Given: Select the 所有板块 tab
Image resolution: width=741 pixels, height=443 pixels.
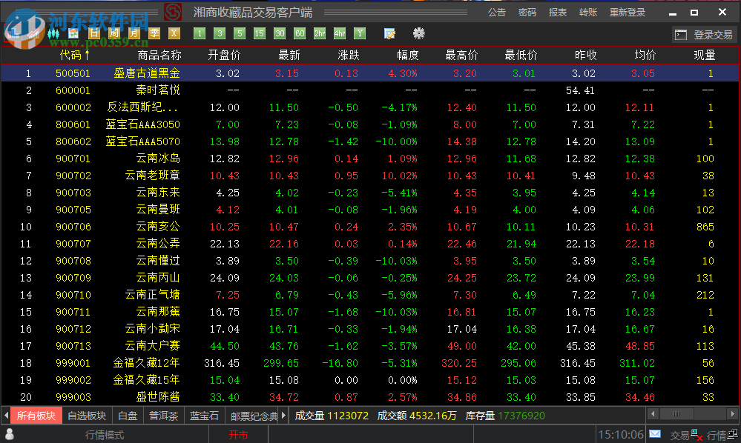Looking at the screenshot, I should 36,416.
